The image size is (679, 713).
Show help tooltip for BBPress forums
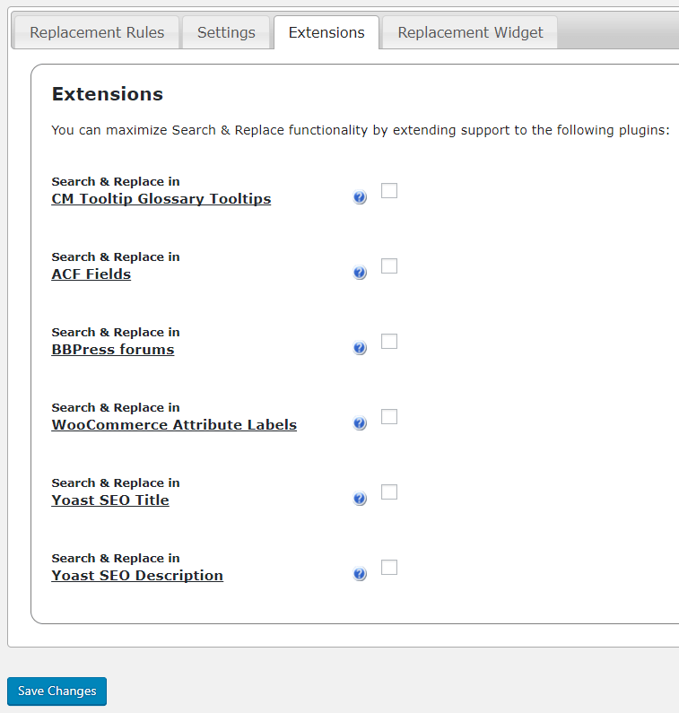(x=360, y=348)
